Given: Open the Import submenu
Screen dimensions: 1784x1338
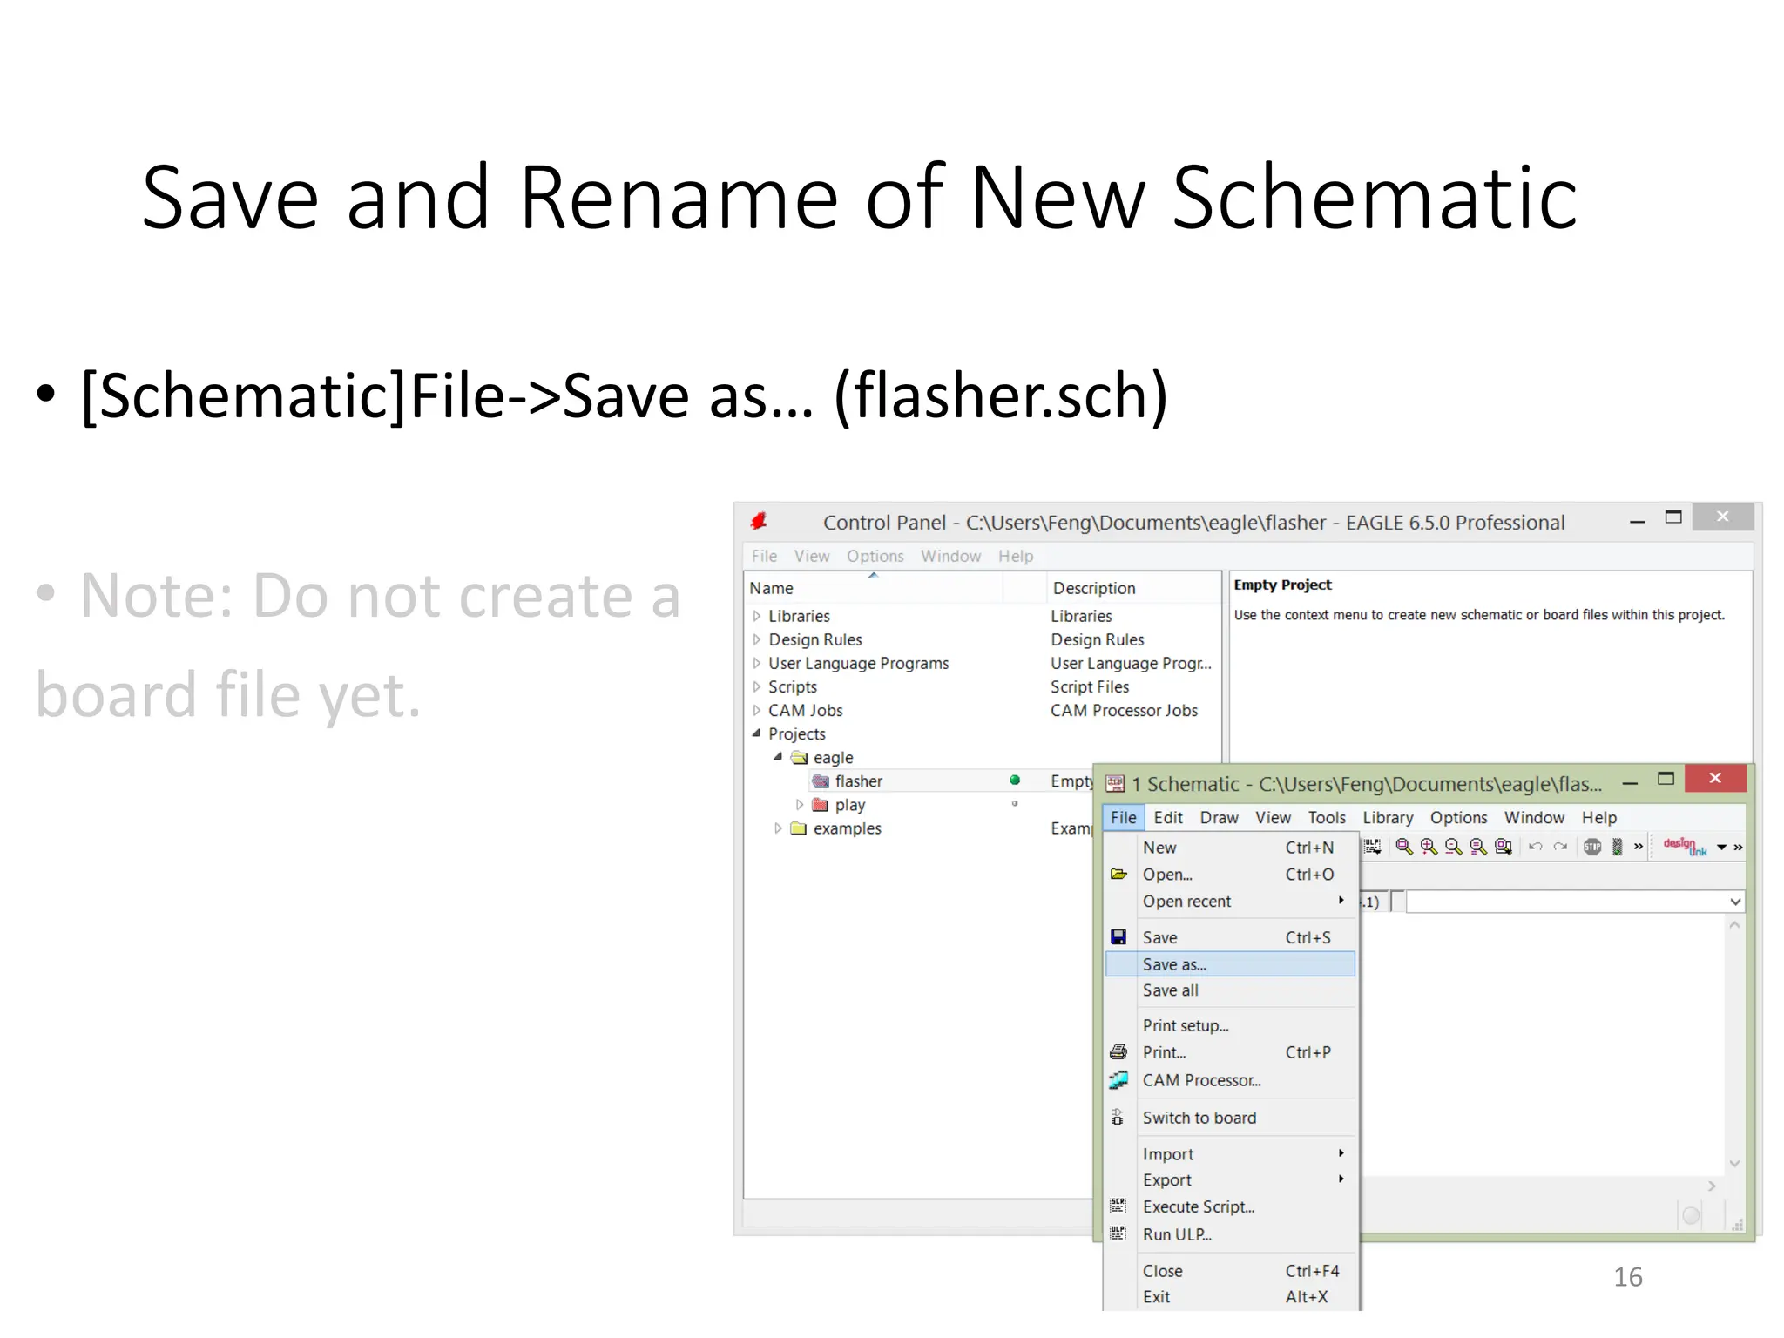Looking at the screenshot, I should 1230,1153.
